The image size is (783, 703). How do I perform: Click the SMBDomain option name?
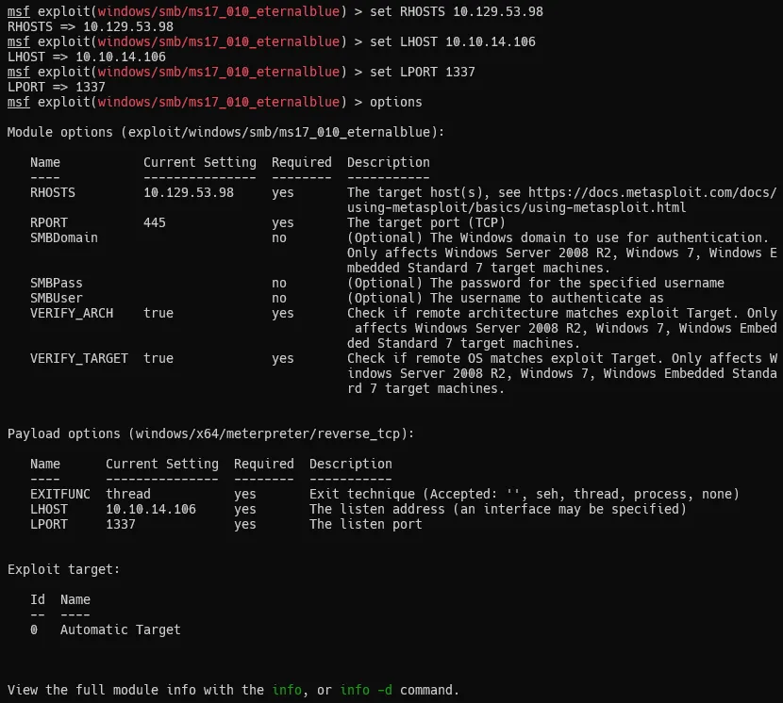(64, 237)
